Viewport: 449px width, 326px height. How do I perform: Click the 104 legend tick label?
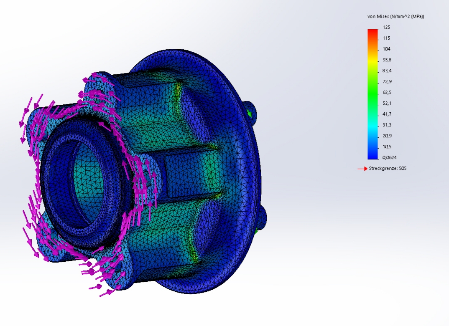(386, 49)
